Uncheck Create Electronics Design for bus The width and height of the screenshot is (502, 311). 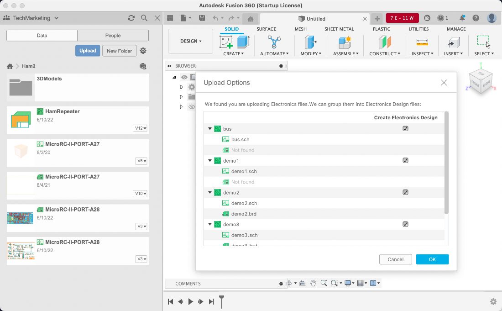405,129
